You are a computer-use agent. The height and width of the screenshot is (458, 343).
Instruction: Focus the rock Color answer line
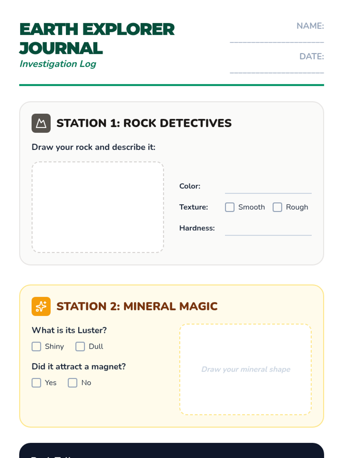click(x=268, y=188)
